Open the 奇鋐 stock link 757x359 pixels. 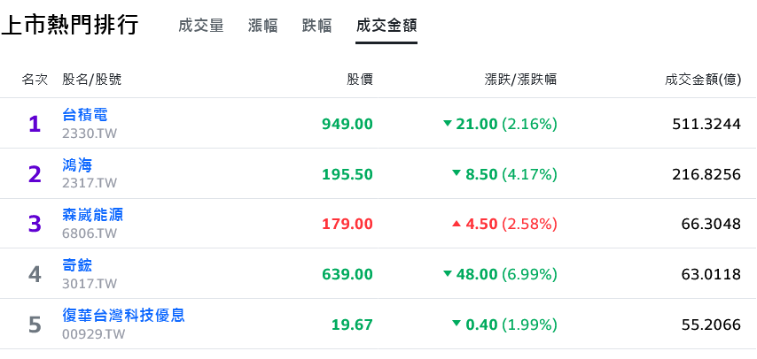(x=77, y=265)
